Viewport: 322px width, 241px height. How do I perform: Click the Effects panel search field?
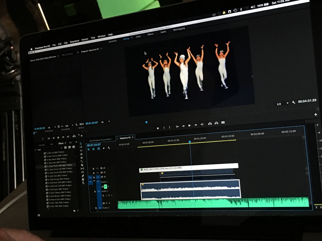49,149
